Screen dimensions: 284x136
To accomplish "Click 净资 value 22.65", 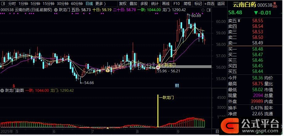I will (x=258, y=114).
